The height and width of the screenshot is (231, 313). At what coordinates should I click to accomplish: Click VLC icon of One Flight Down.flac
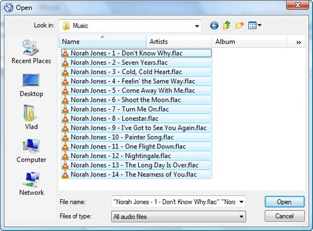click(65, 147)
